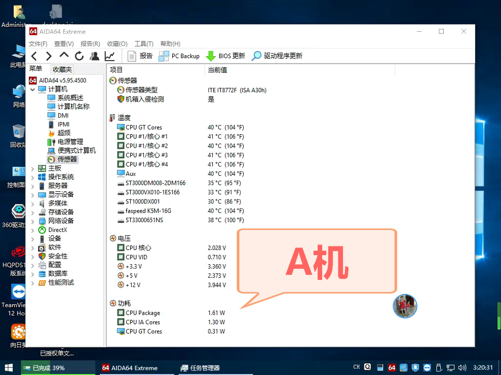Click the AIDA64 v5.95.4500 root node
Screen dimensions: 501x375
[x=58, y=80]
